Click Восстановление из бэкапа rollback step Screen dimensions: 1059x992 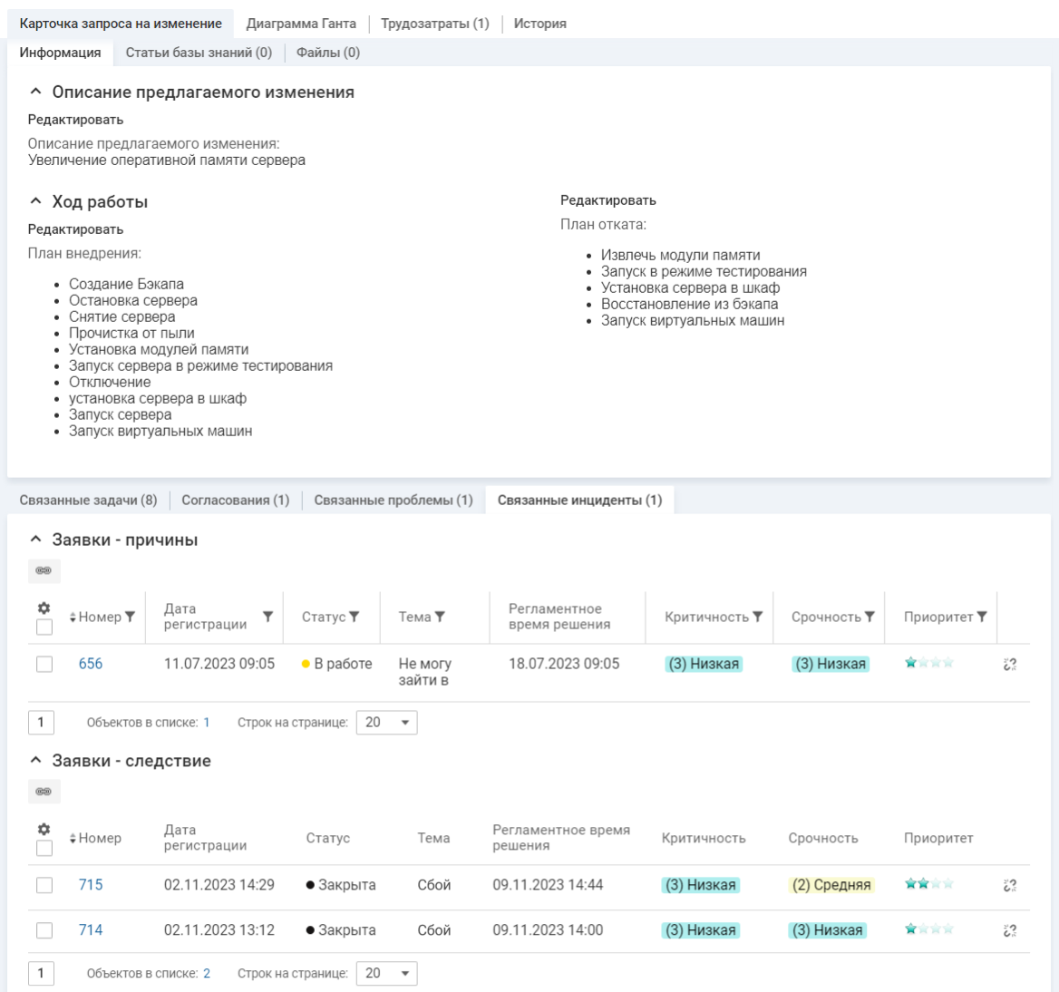(690, 304)
